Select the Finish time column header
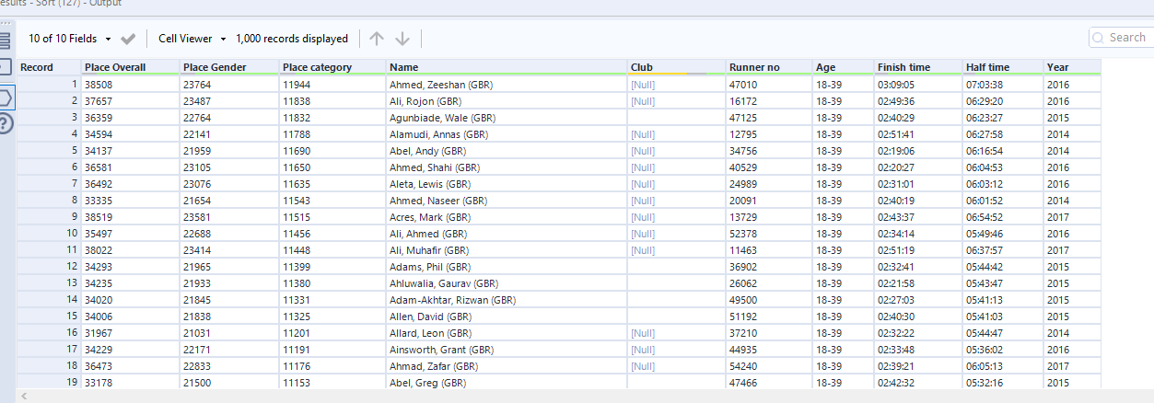The height and width of the screenshot is (403, 1154). (903, 67)
